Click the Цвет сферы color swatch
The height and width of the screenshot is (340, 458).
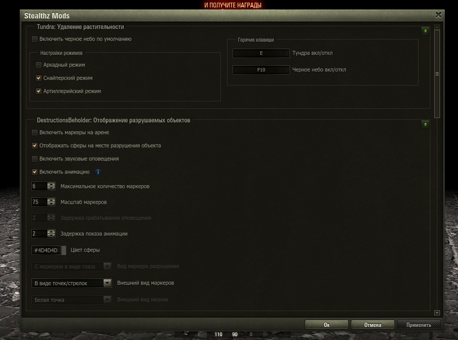click(64, 251)
